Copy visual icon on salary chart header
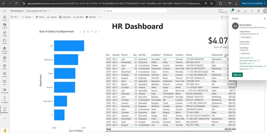 [84, 32]
